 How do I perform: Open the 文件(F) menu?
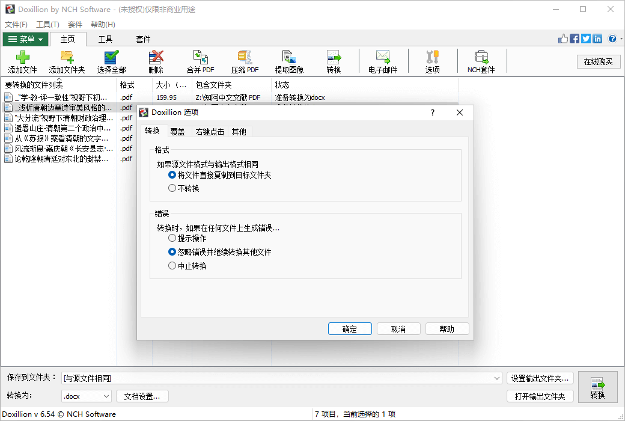[16, 24]
